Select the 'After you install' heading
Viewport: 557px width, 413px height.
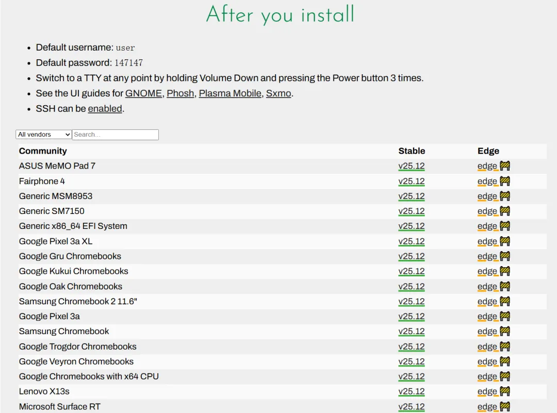pos(280,14)
